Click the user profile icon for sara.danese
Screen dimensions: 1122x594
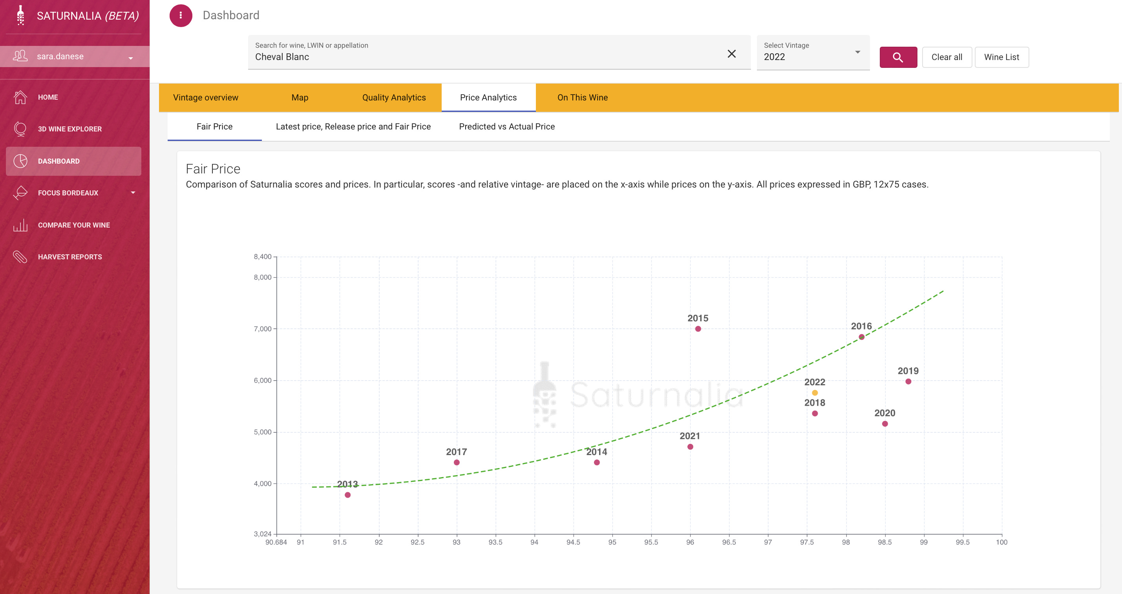pos(20,56)
